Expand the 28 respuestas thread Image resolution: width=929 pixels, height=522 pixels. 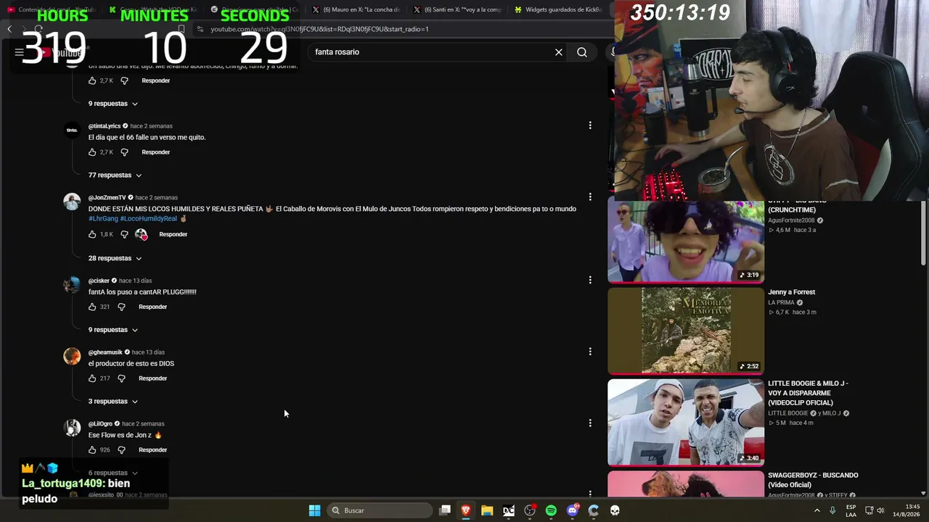click(x=115, y=258)
